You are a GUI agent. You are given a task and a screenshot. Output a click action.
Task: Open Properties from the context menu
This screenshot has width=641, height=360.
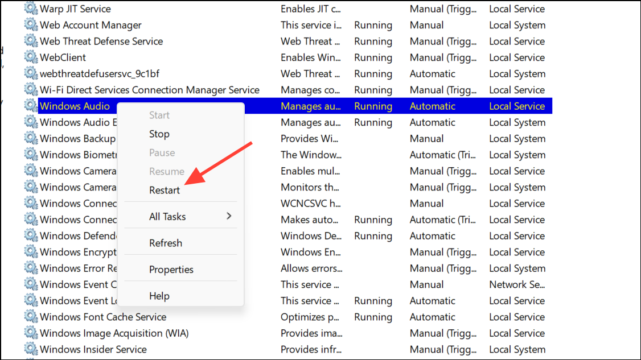pos(171,270)
